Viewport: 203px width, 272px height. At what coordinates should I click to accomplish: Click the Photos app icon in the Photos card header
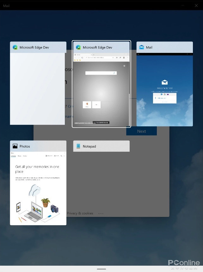tap(15, 146)
